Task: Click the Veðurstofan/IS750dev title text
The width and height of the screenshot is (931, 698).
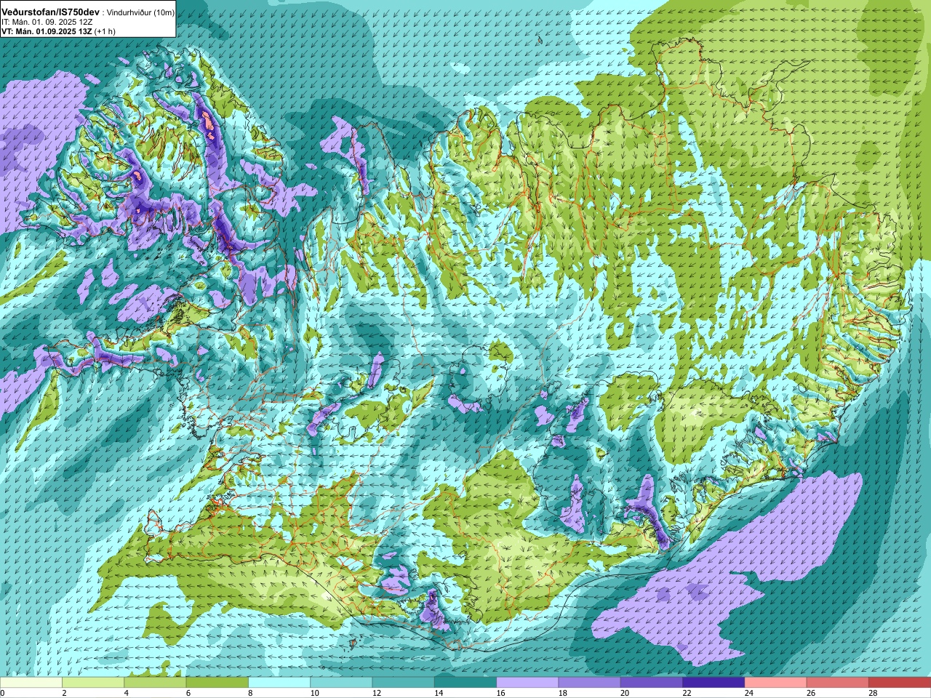Action: coord(51,12)
